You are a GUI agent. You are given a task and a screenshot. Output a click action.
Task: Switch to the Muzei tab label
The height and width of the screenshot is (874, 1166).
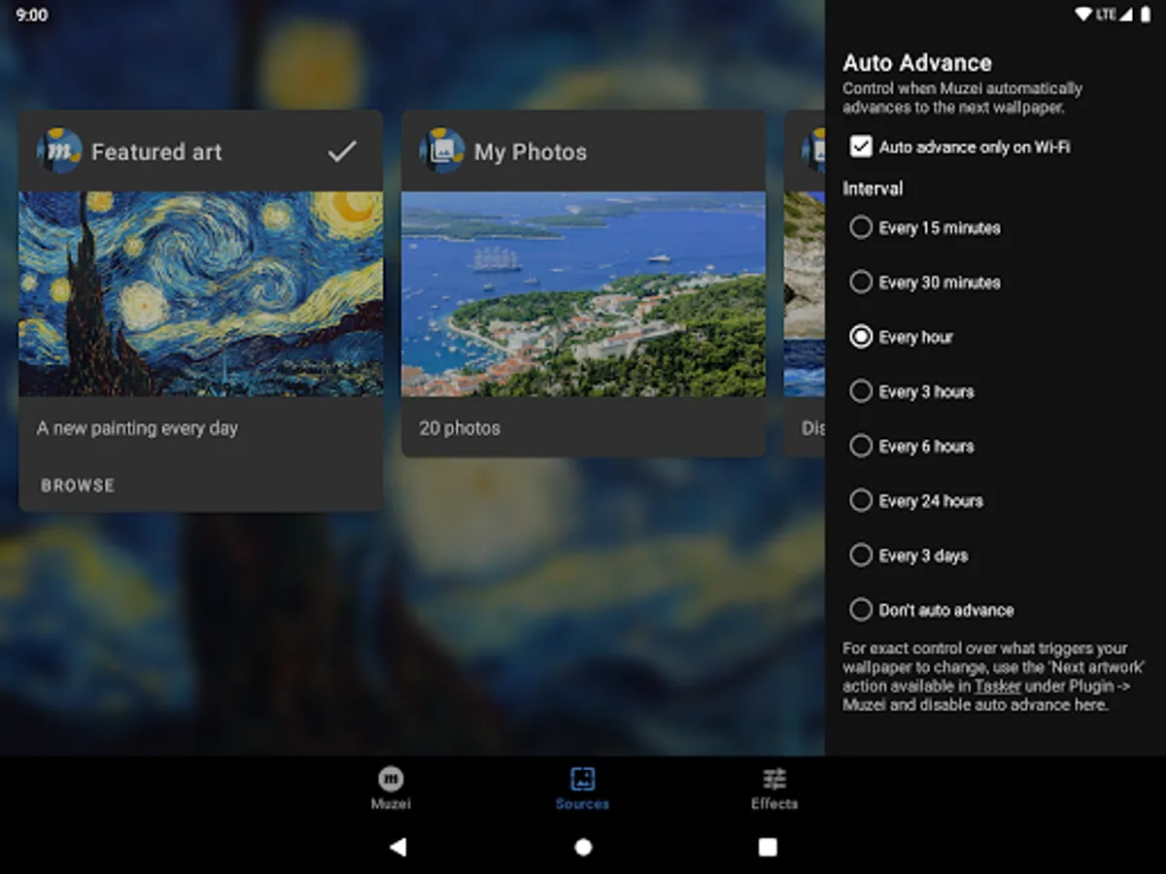pos(391,804)
